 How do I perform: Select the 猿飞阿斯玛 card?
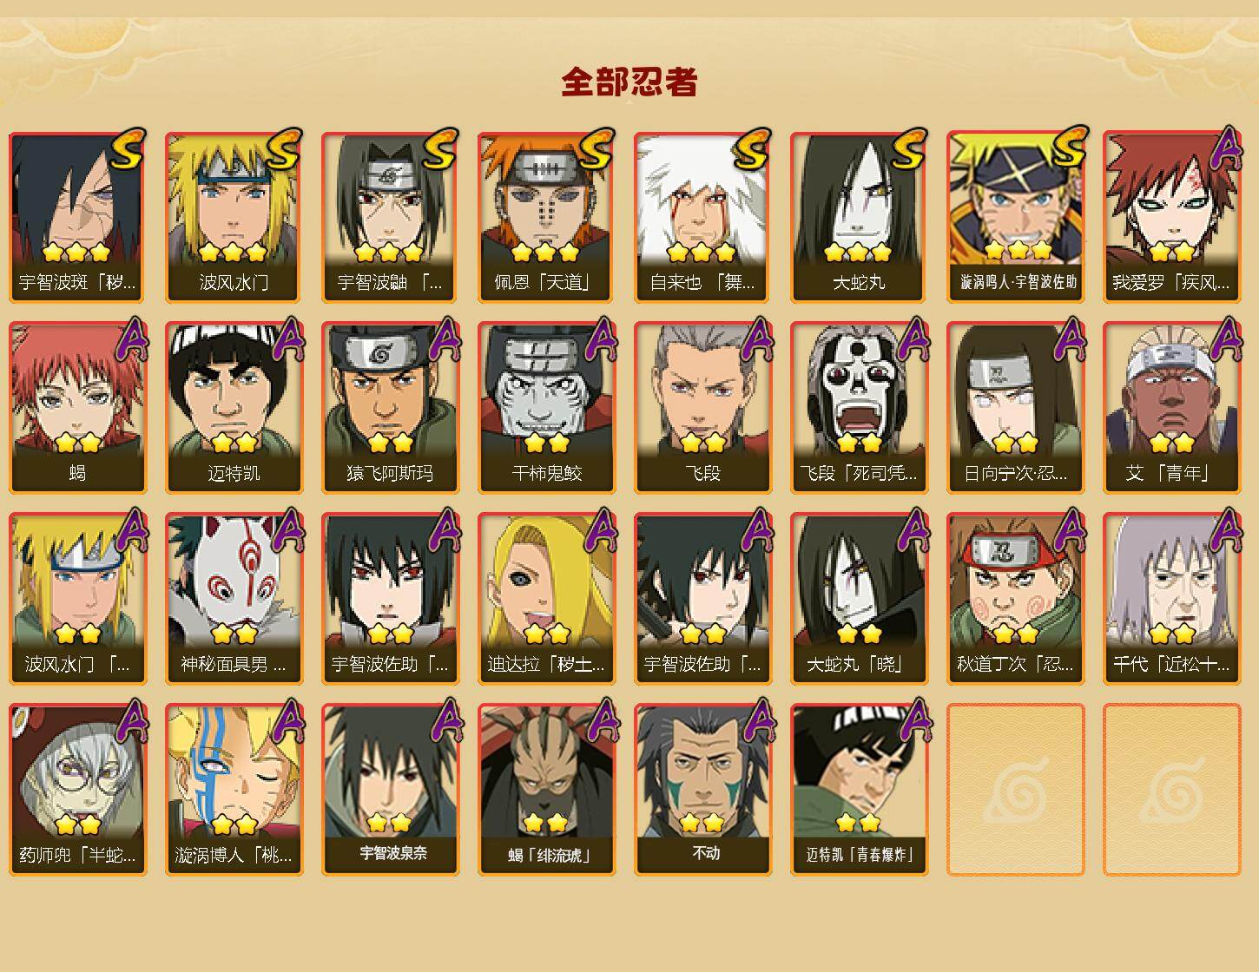click(x=390, y=408)
